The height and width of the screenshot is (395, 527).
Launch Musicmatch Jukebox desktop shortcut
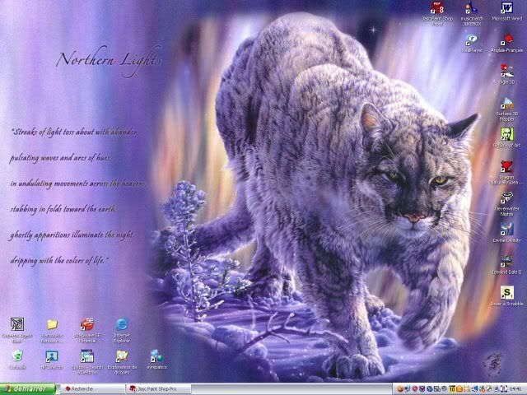pyautogui.click(x=472, y=13)
